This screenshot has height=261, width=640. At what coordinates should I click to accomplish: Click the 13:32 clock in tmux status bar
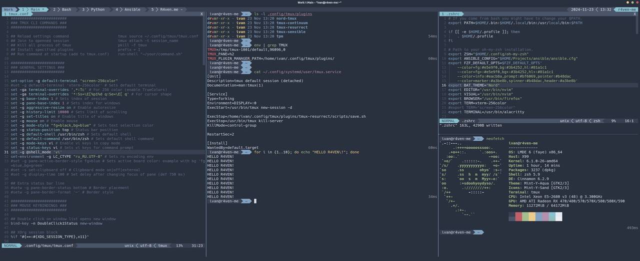(x=605, y=9)
